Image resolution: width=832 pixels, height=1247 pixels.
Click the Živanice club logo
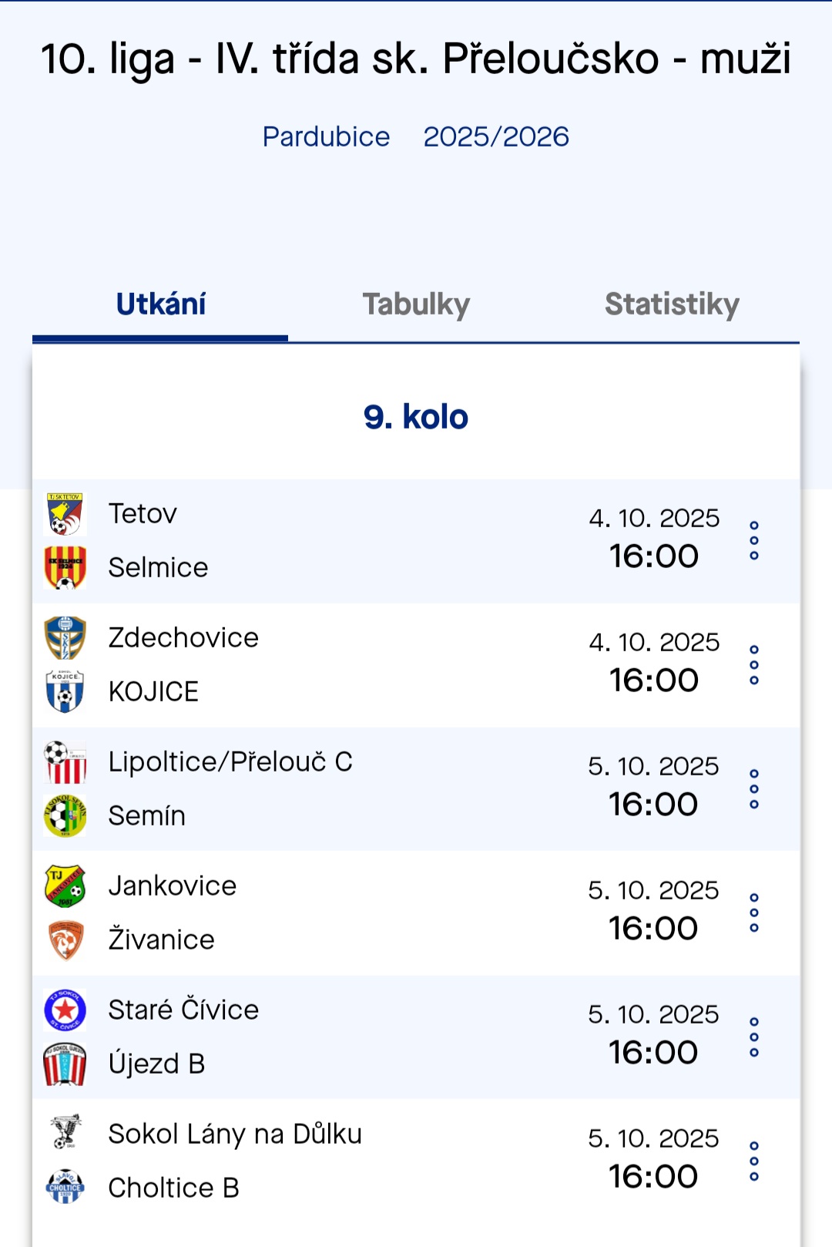click(65, 940)
